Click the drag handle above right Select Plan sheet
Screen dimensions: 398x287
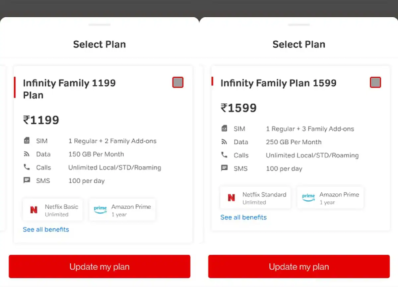299,25
